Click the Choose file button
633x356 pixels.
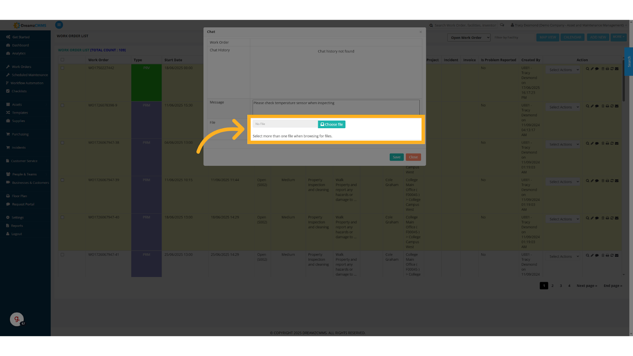click(332, 124)
